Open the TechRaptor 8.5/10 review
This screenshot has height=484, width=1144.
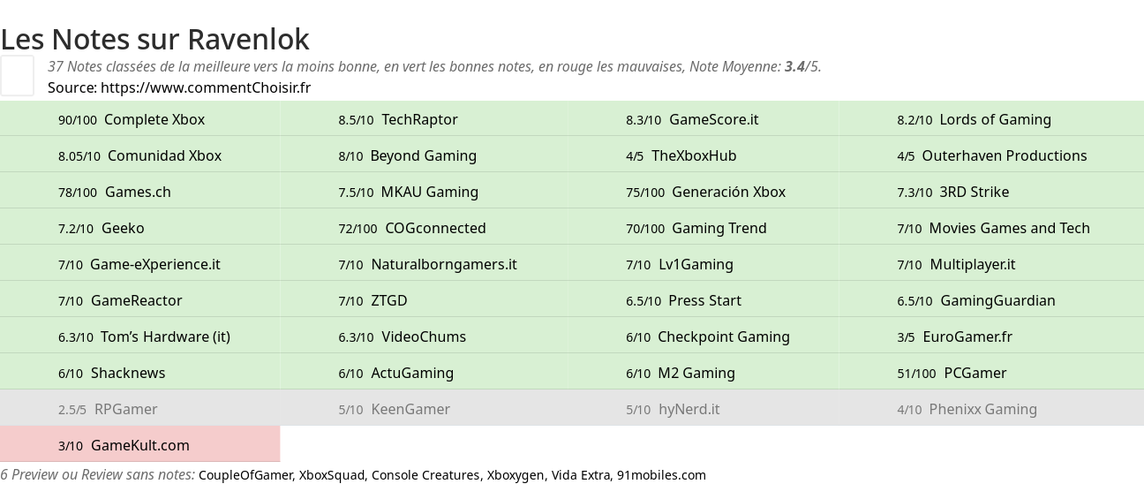coord(419,119)
